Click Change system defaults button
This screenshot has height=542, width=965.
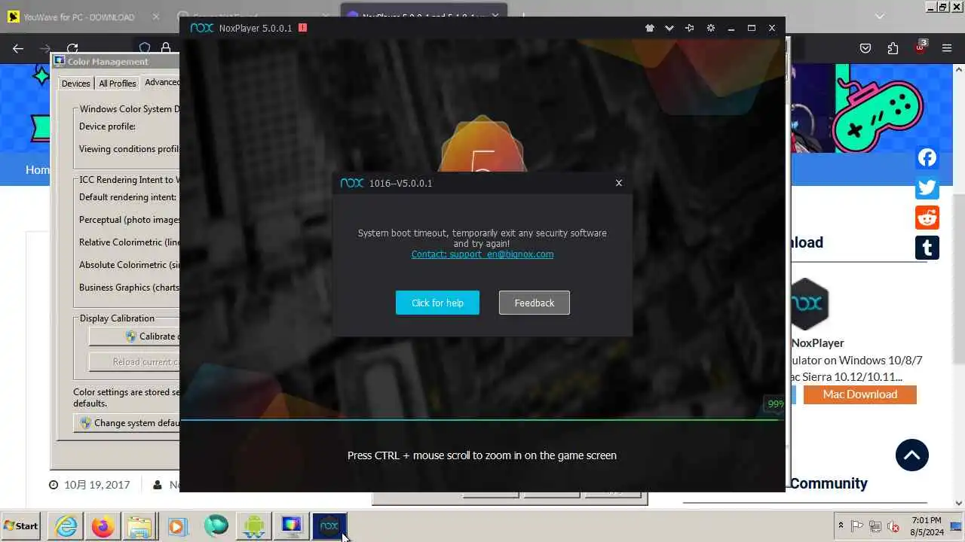click(127, 423)
